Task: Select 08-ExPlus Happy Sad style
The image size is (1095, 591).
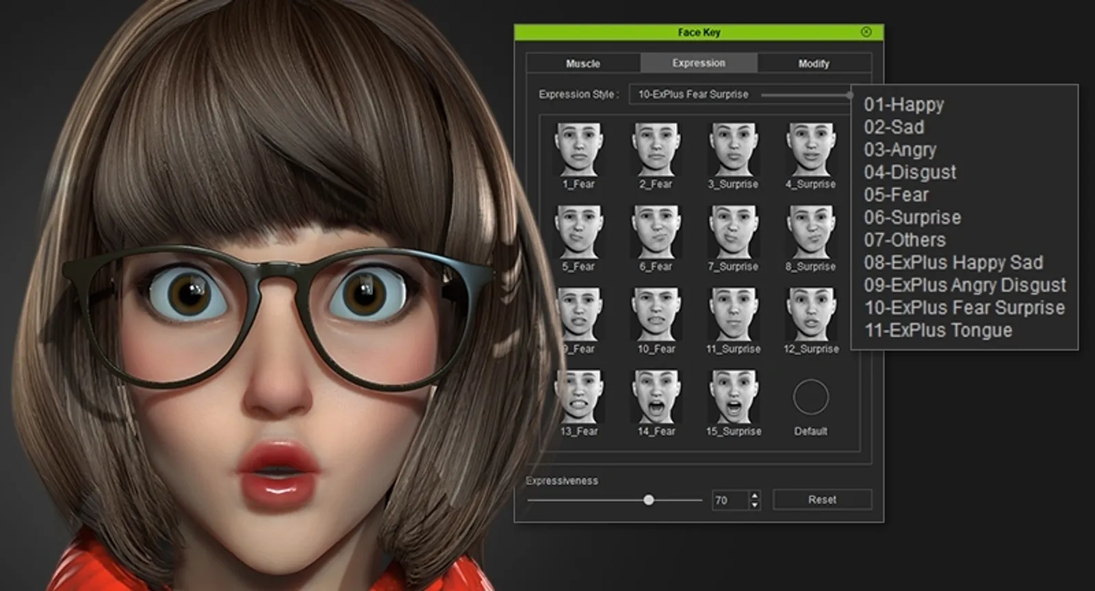Action: (953, 263)
